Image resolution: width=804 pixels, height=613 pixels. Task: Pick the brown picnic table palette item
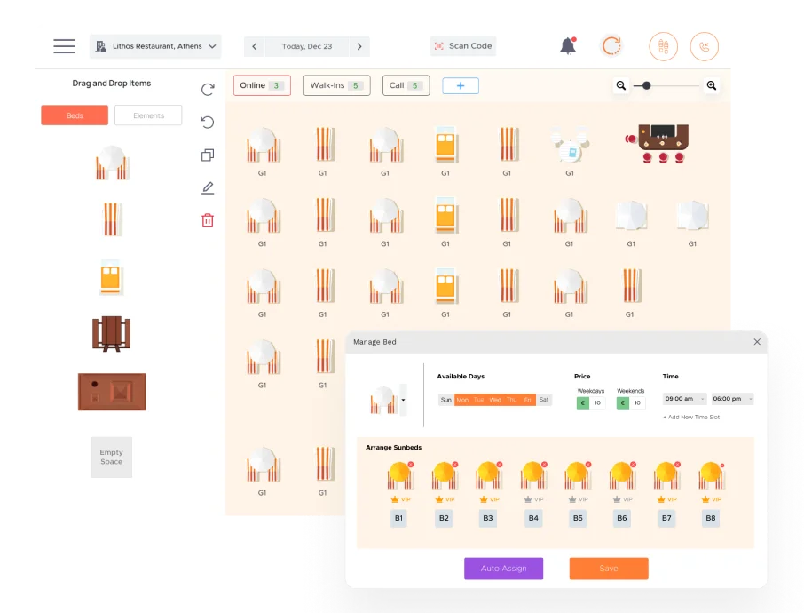[111, 334]
